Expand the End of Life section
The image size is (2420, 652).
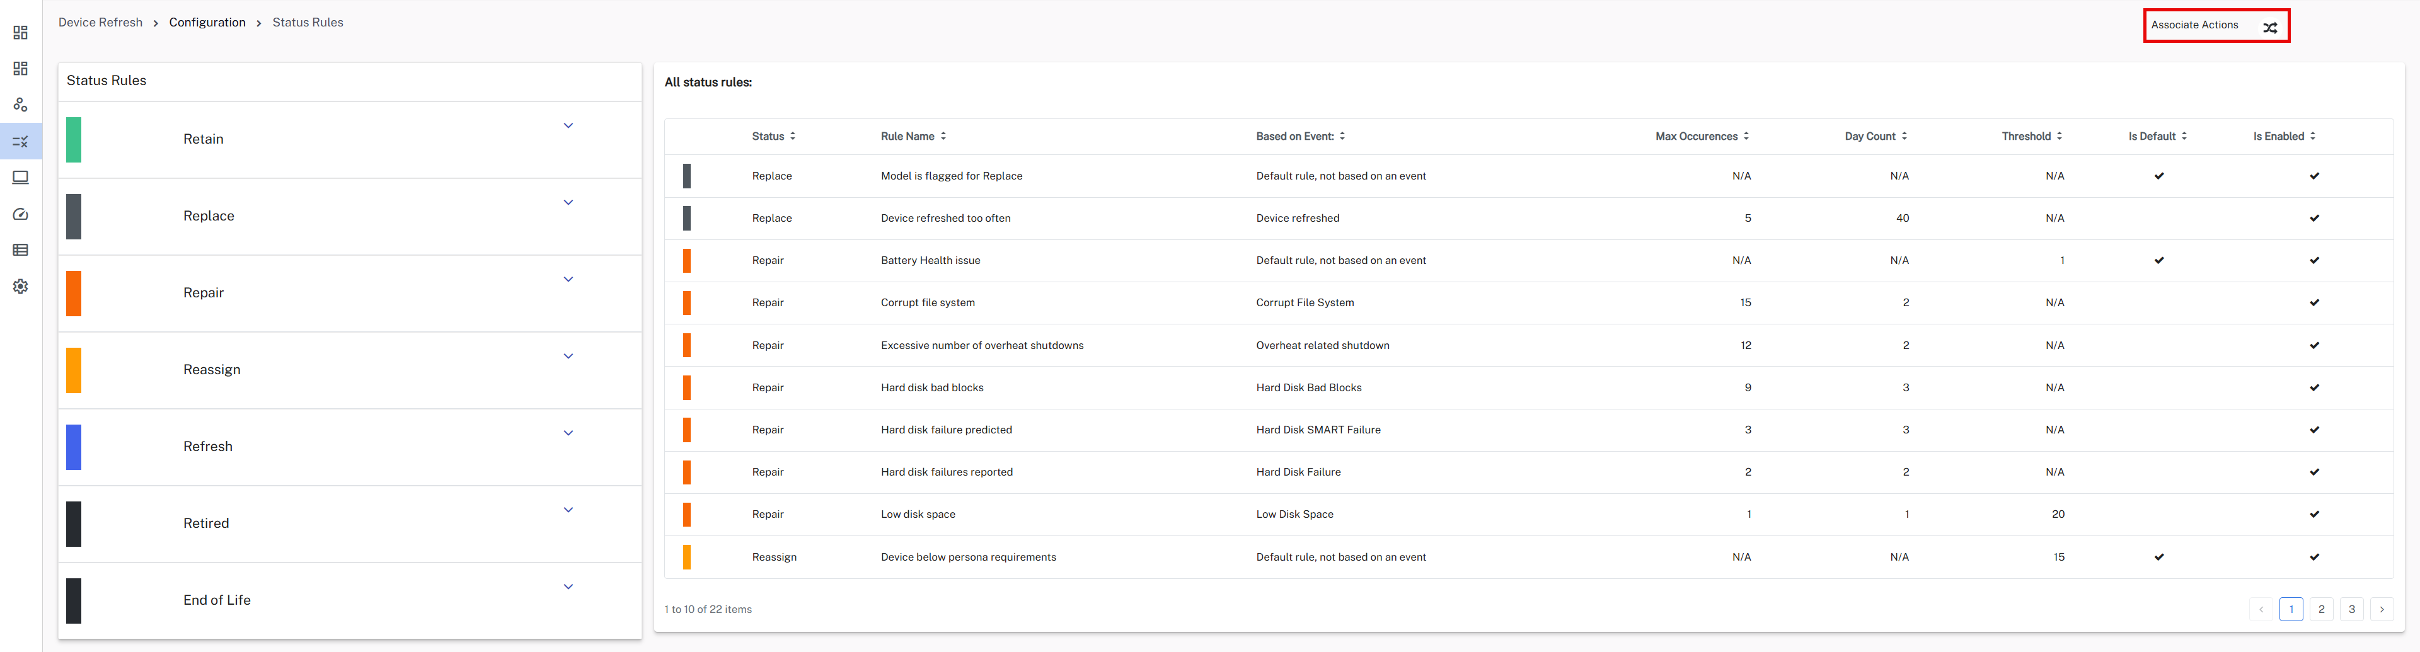568,587
